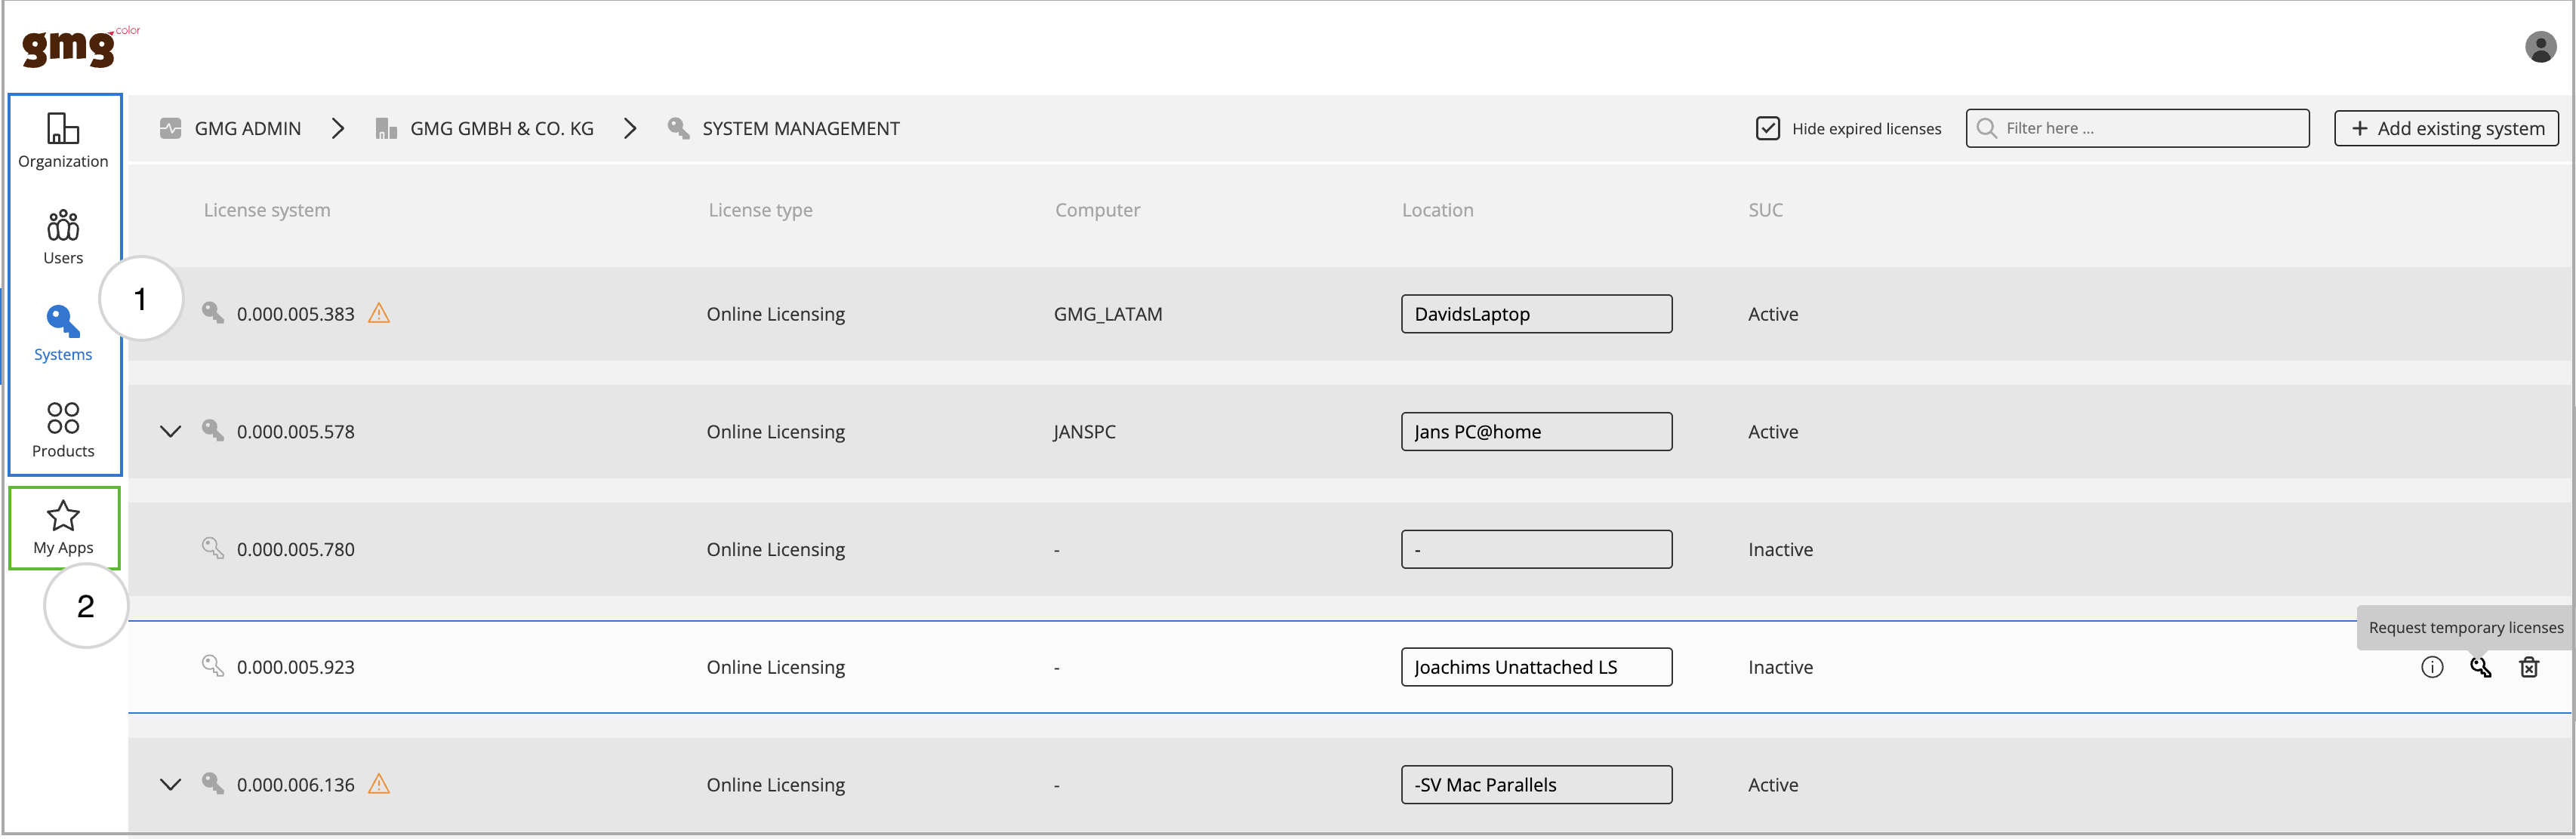The image size is (2576, 839).
Task: Click the breadcrumb chevron after GMG ADMIN
Action: click(x=338, y=128)
